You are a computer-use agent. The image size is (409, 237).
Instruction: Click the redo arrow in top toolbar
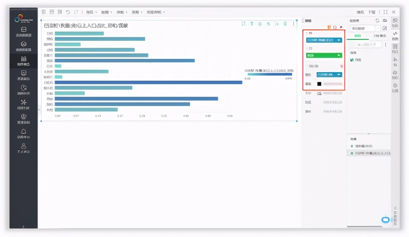[76, 12]
